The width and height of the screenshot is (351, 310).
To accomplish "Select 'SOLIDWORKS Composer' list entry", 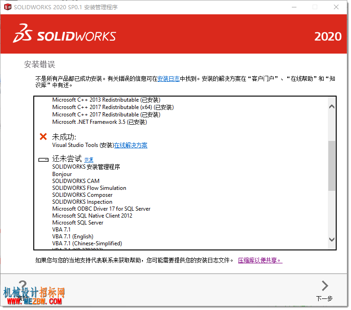I will (82, 195).
